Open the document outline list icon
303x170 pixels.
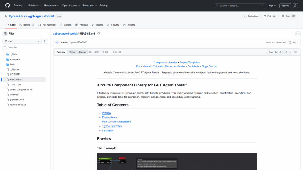pyautogui.click(x=295, y=52)
